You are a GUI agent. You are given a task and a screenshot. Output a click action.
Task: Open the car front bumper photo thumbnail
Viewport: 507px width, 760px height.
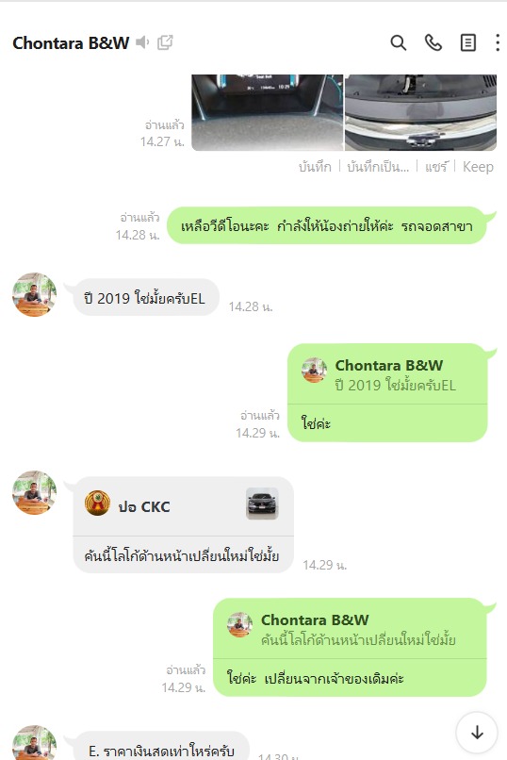421,112
